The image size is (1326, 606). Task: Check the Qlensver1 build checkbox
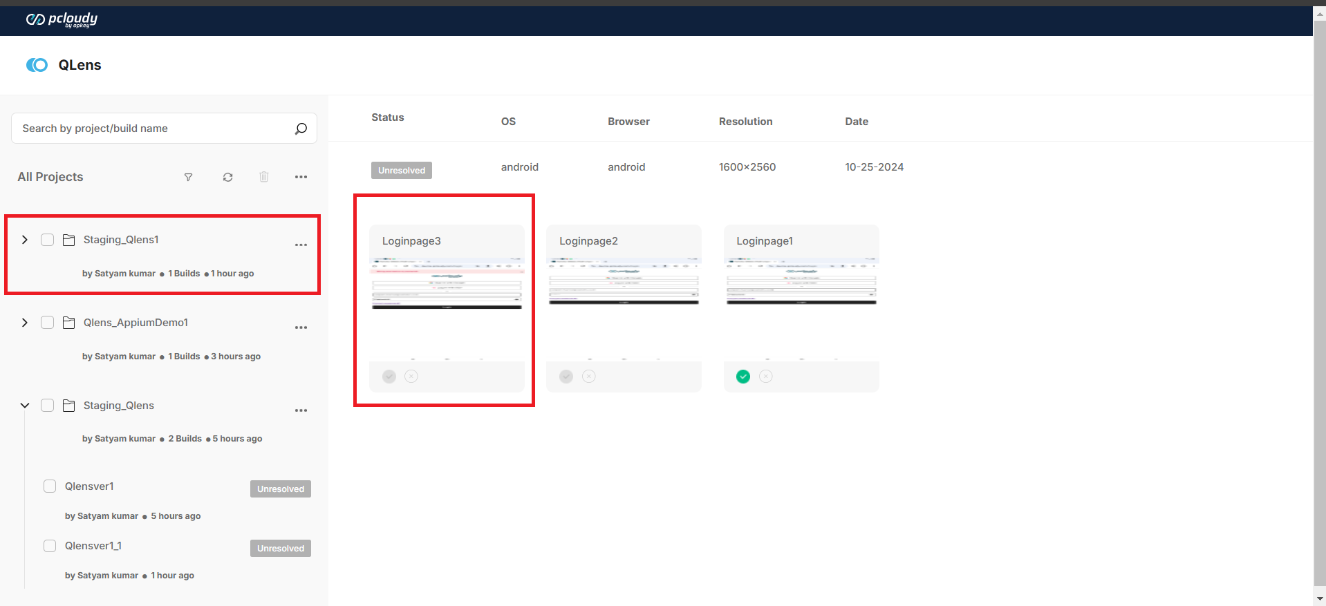coord(50,486)
